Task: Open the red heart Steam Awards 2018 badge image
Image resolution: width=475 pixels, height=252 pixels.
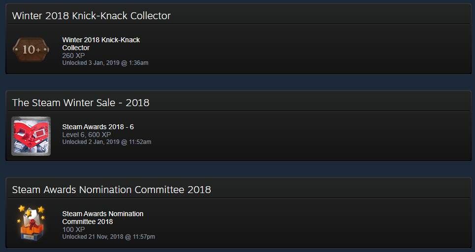Action: [31, 136]
